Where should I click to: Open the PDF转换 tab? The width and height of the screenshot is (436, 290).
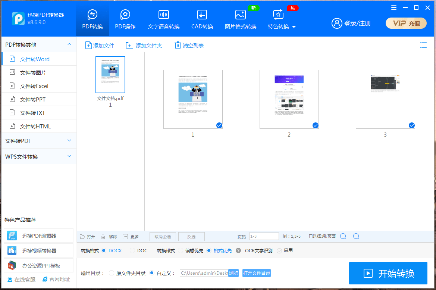92,19
